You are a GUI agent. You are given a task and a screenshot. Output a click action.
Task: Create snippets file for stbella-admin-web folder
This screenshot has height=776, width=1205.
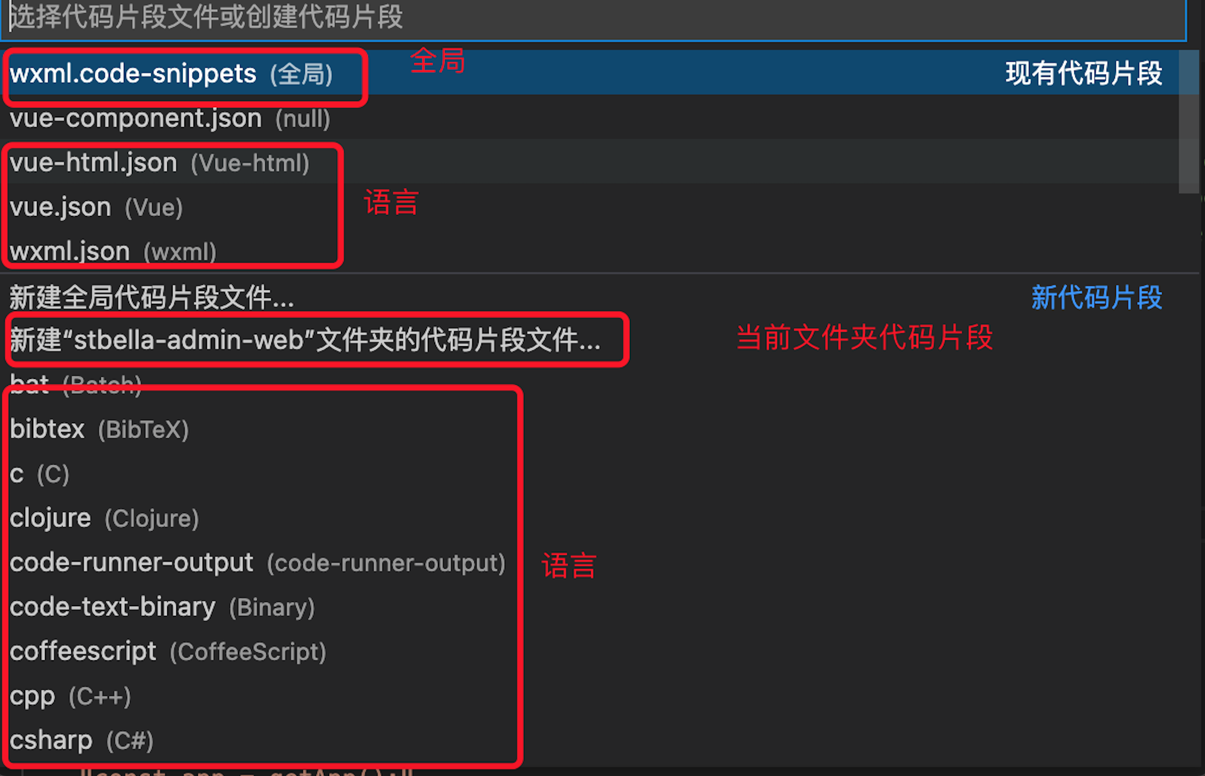pyautogui.click(x=590, y=340)
